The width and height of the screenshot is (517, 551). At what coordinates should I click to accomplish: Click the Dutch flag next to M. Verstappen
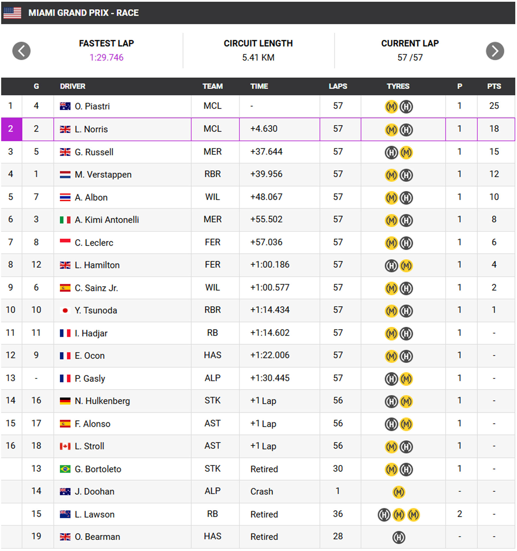[x=65, y=174]
